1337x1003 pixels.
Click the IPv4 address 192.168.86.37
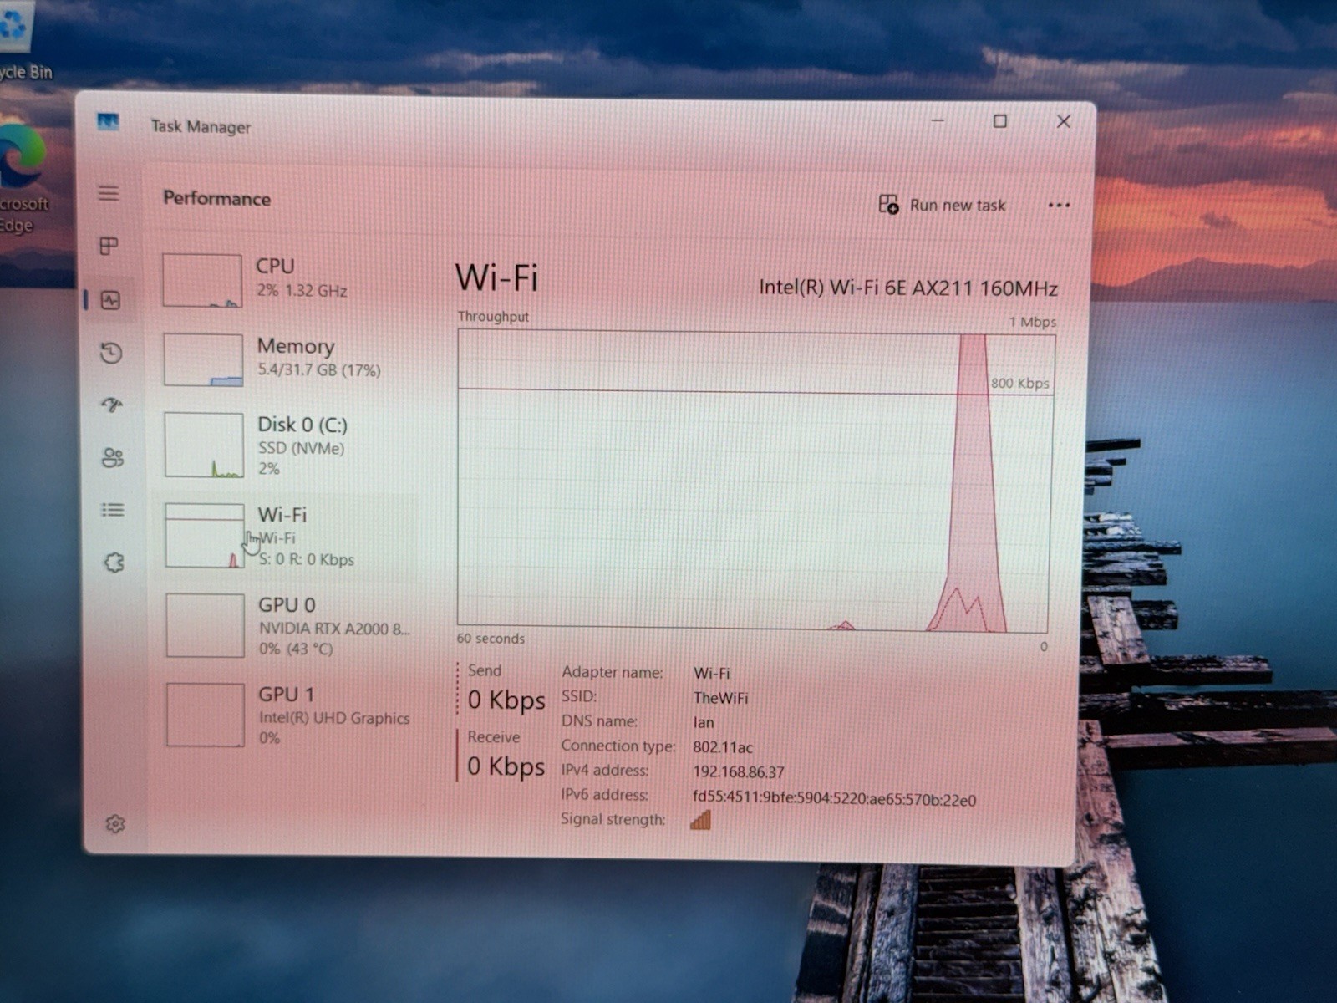pos(738,772)
